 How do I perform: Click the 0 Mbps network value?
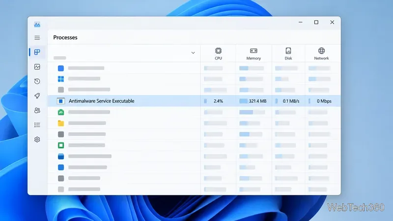[x=324, y=101]
